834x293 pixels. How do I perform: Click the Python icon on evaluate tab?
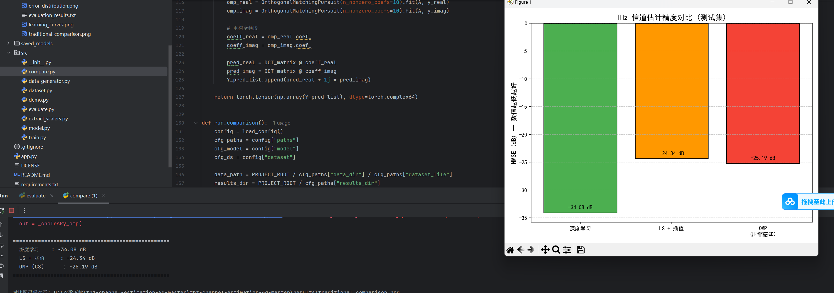[22, 196]
